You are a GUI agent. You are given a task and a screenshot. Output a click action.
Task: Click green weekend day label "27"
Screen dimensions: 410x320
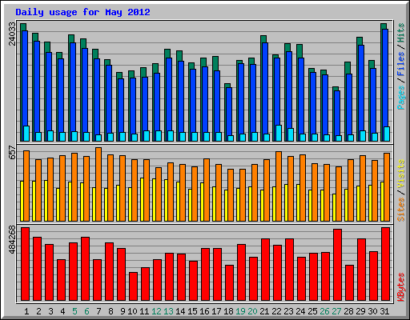click(336, 311)
